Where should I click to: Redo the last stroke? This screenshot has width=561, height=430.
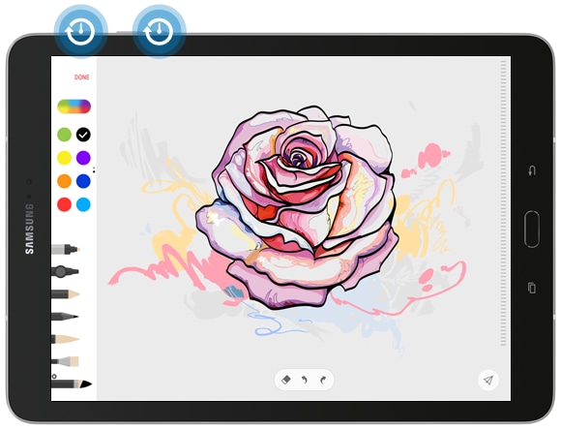coord(323,380)
